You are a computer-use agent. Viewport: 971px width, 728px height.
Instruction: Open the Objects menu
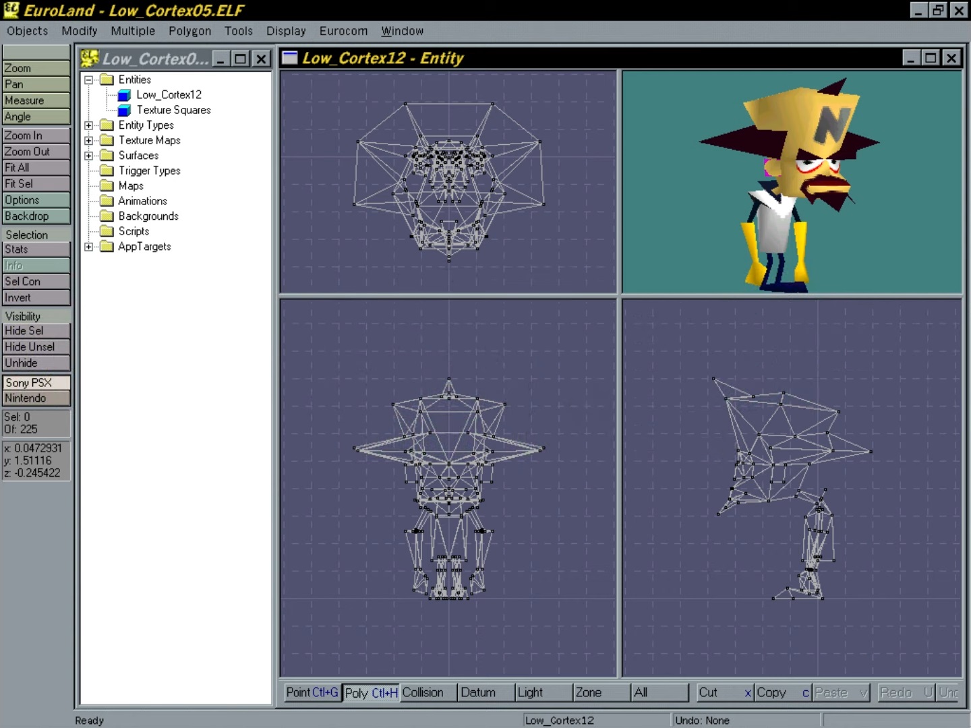pyautogui.click(x=28, y=31)
